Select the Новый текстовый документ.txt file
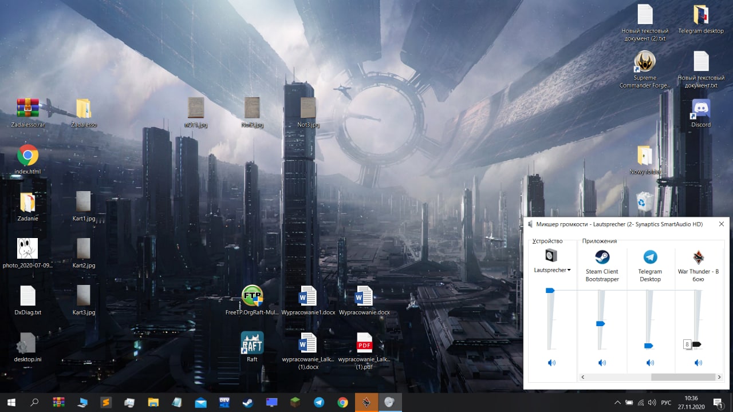Screen dimensions: 733x412 tap(701, 70)
